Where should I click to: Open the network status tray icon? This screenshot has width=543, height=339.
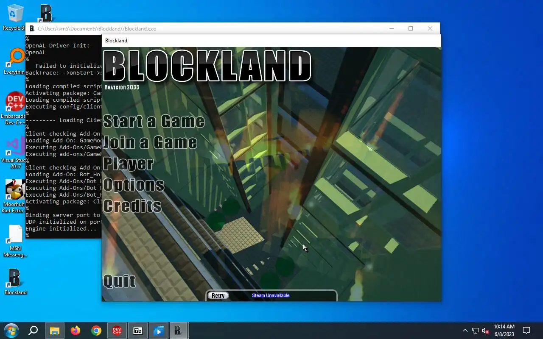point(476,331)
